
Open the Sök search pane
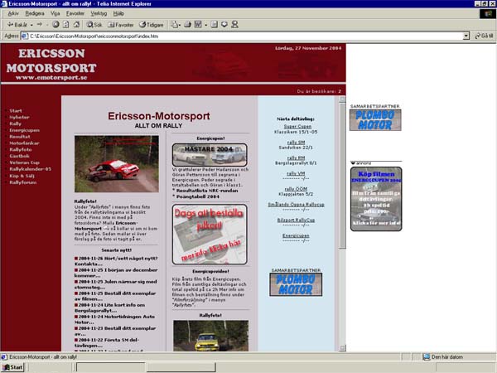pos(94,24)
